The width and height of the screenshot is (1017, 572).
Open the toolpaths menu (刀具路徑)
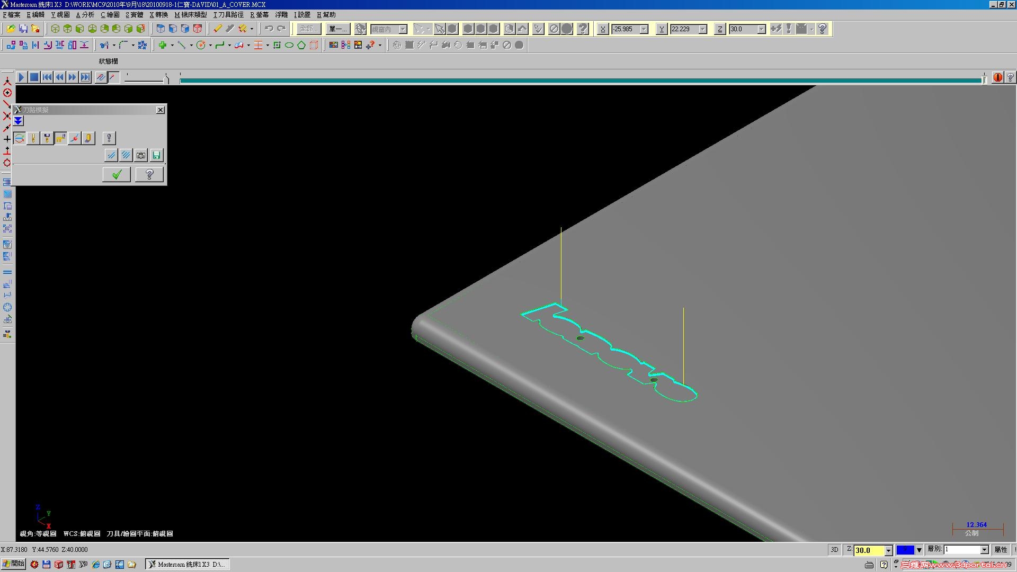(228, 15)
